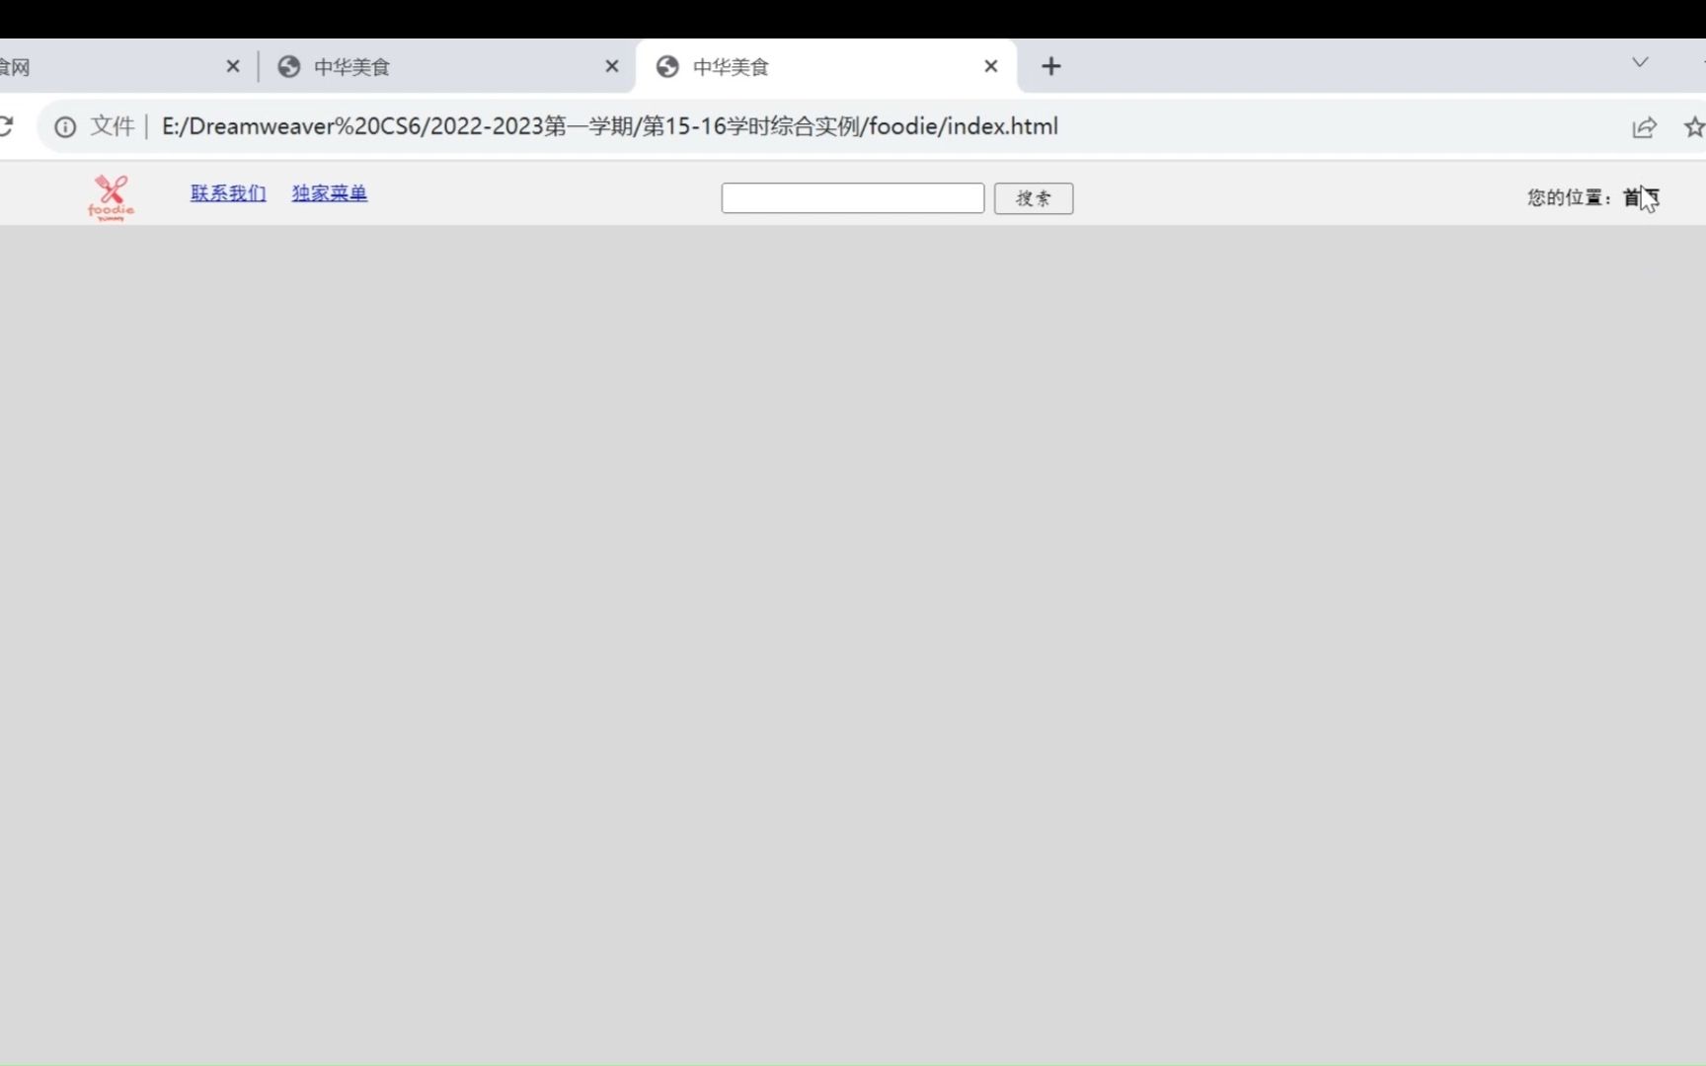Close the second 中华美食 tab
This screenshot has height=1066, width=1706.
(612, 66)
